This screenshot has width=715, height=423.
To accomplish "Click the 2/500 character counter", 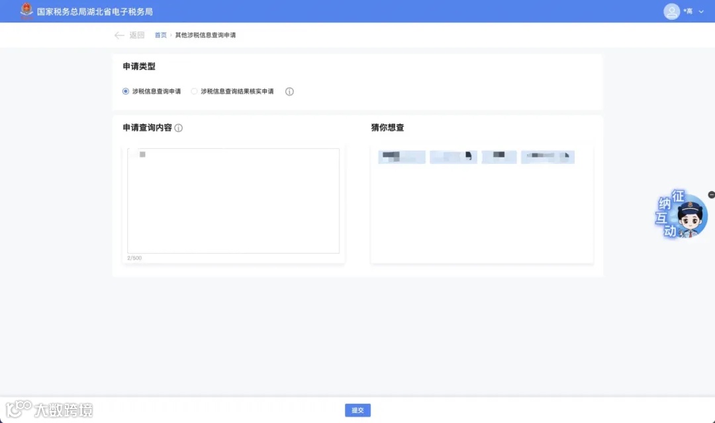I will tap(134, 258).
